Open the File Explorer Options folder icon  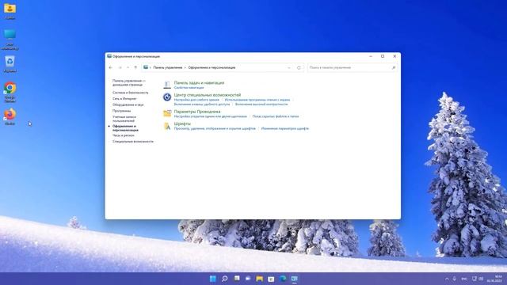pos(167,113)
